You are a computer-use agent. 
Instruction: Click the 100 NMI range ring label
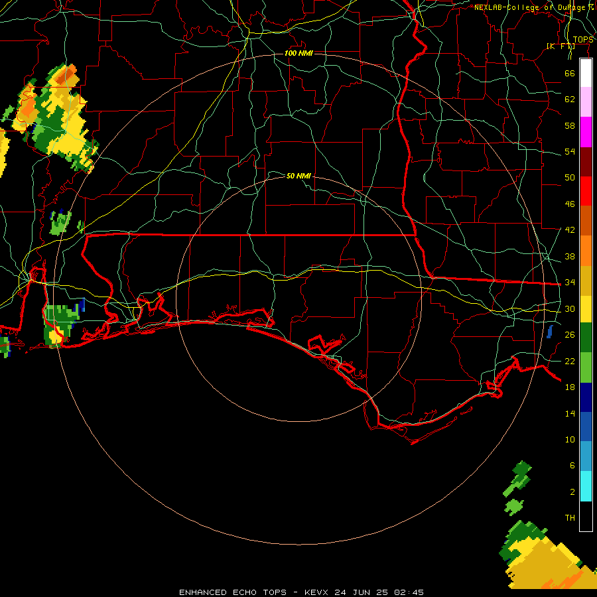[x=298, y=53]
